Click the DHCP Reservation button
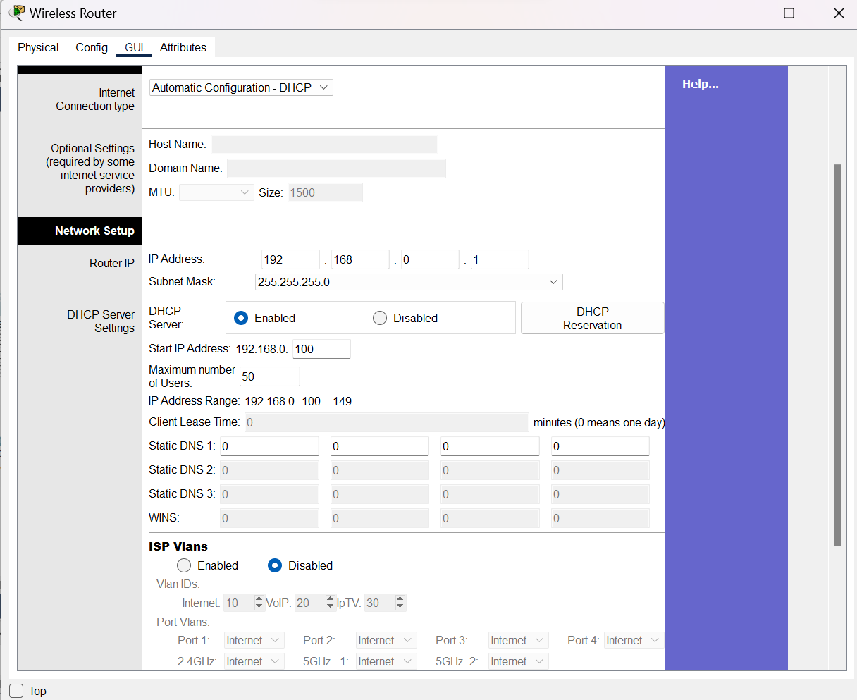The image size is (857, 700). pyautogui.click(x=592, y=318)
